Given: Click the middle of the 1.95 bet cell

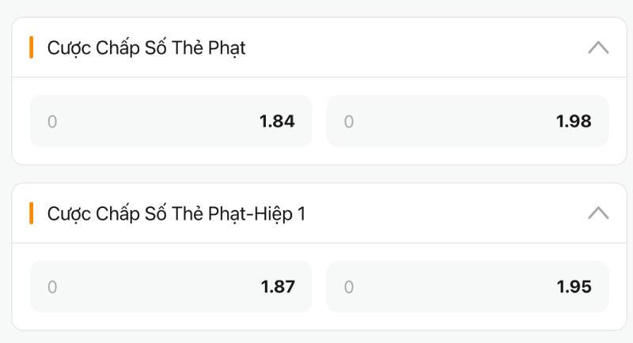Looking at the screenshot, I should (x=468, y=287).
